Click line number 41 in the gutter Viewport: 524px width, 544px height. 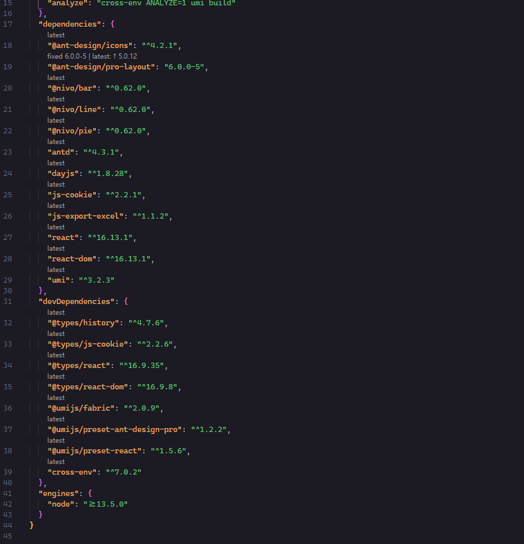[7, 493]
